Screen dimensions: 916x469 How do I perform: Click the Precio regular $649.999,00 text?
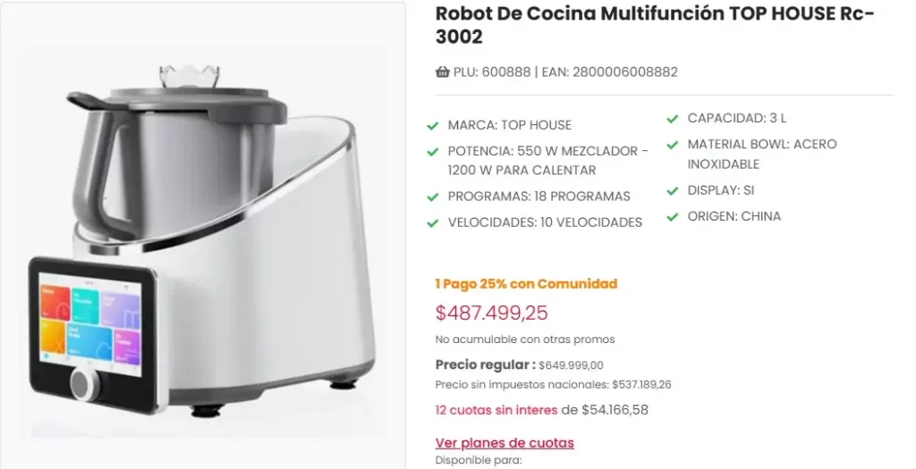(519, 364)
